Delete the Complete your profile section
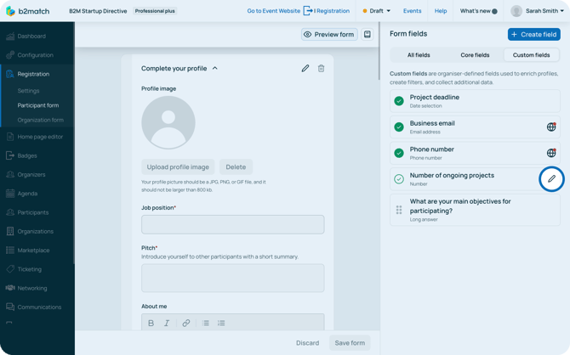 pyautogui.click(x=321, y=68)
